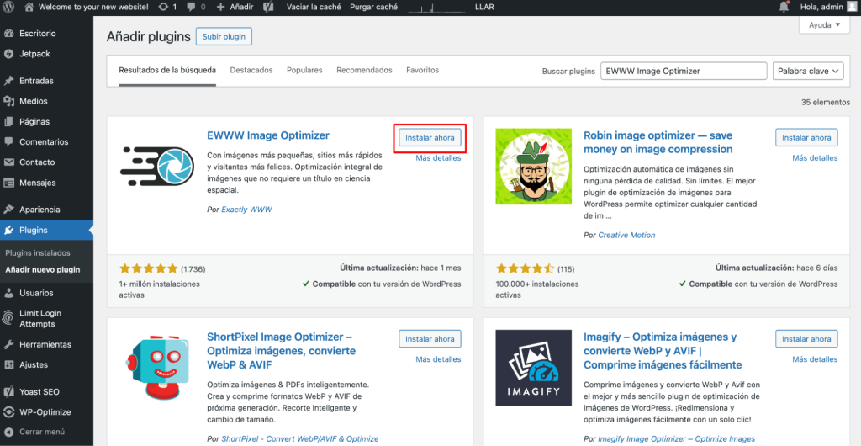Image resolution: width=861 pixels, height=446 pixels.
Task: Click the Ajustes settings icon
Action: (x=8, y=364)
